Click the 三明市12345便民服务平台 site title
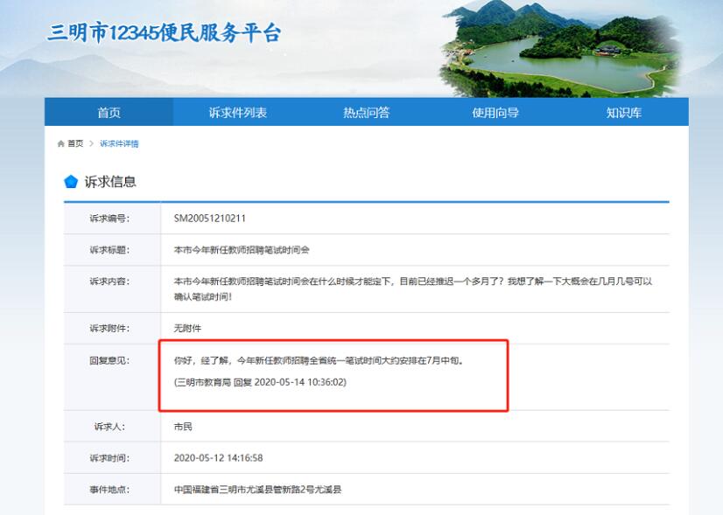Image resolution: width=723 pixels, height=515 pixels. (165, 34)
